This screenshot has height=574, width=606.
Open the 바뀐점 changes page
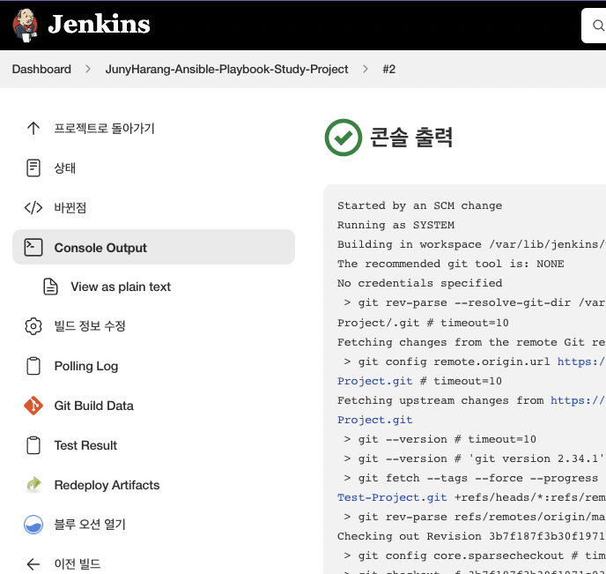click(70, 208)
